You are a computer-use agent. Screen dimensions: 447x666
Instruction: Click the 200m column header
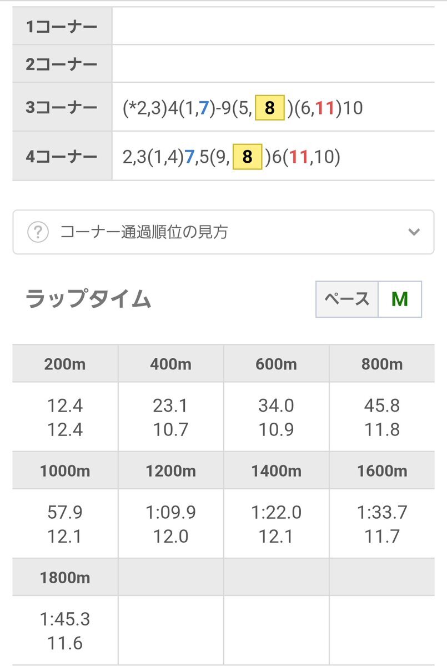point(65,364)
